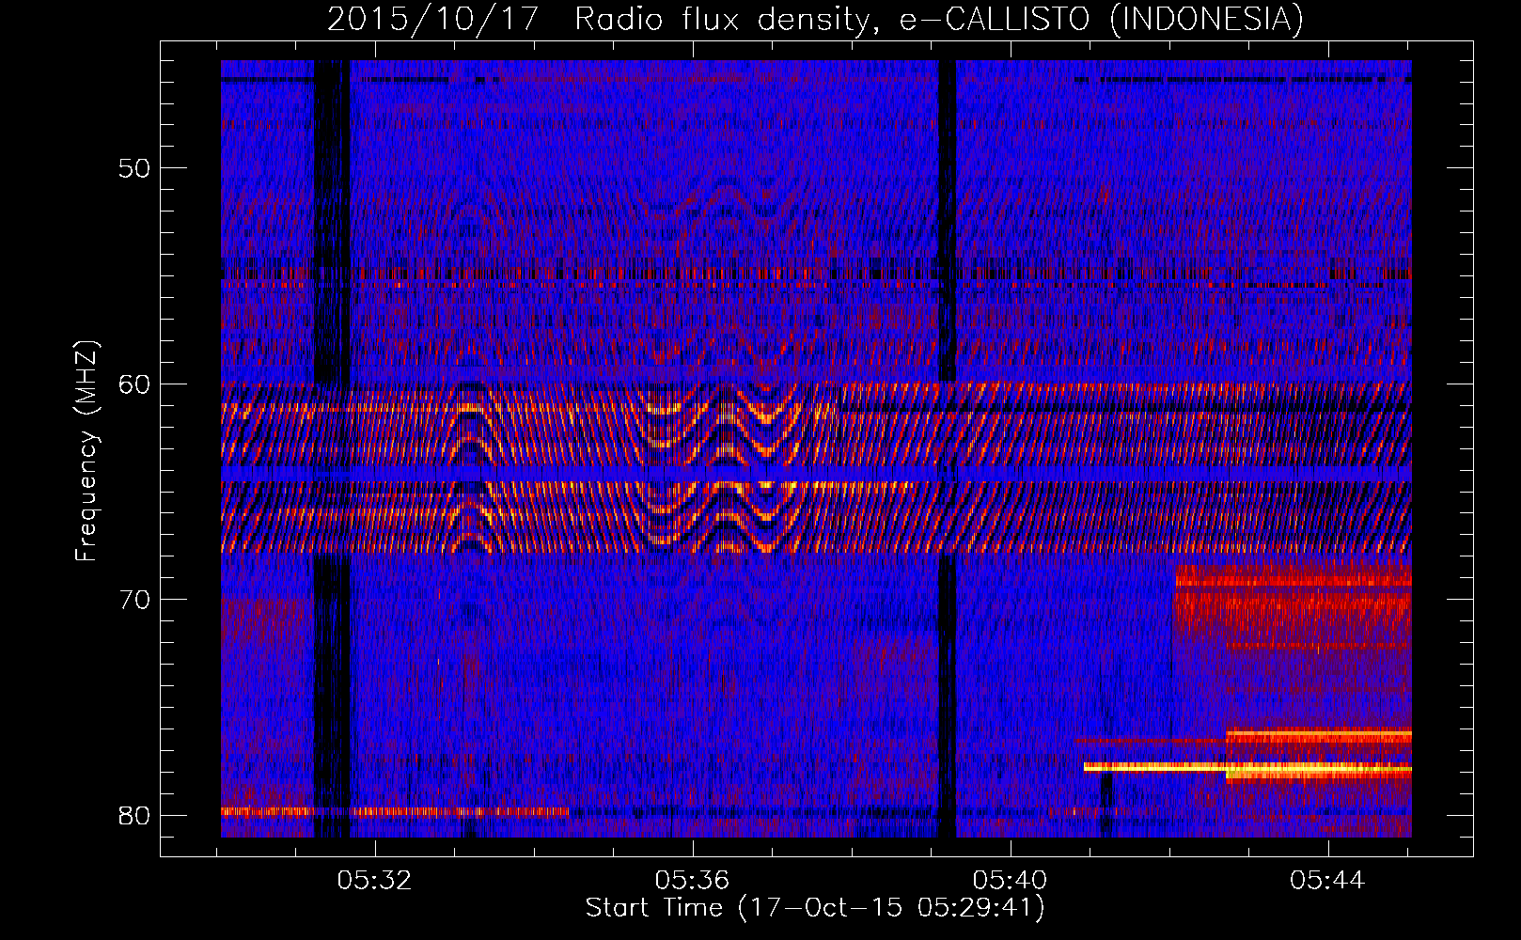The width and height of the screenshot is (1521, 940).
Task: Click the plot title "2015/10/17 Radio flux density, e-CALLISTO (INDONESIA)"
Action: coord(815,19)
